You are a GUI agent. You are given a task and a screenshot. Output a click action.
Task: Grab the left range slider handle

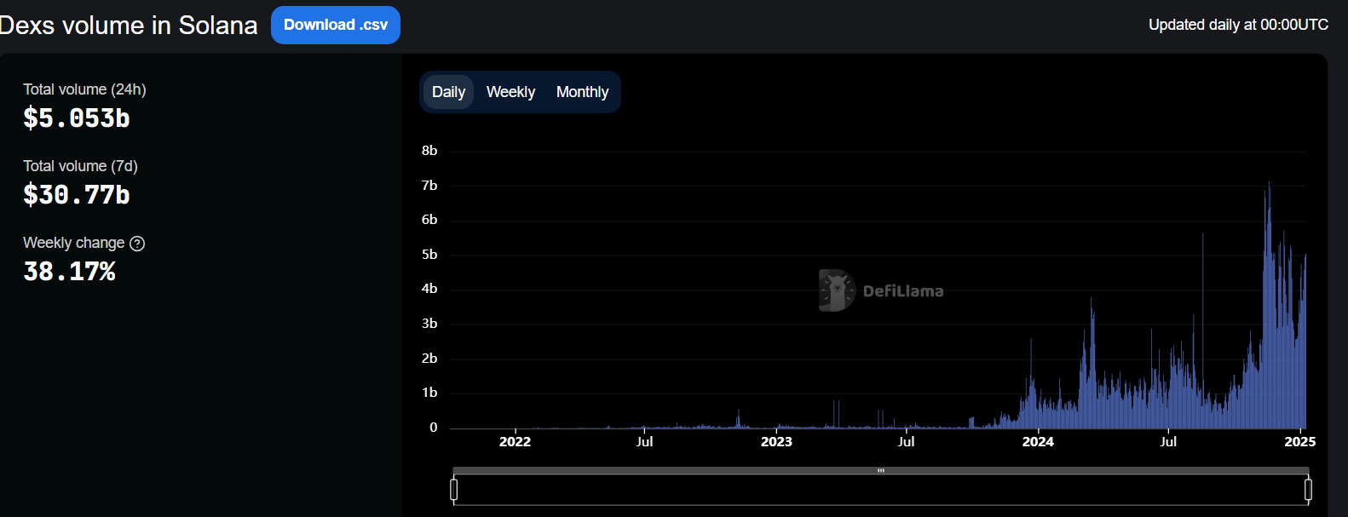pyautogui.click(x=454, y=489)
